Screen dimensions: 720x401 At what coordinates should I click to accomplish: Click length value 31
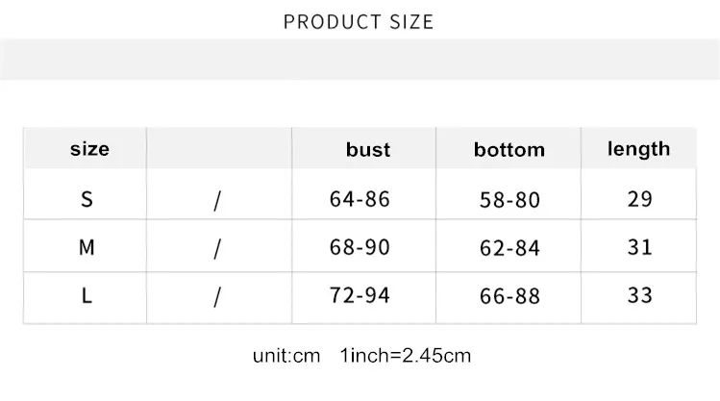pyautogui.click(x=639, y=247)
